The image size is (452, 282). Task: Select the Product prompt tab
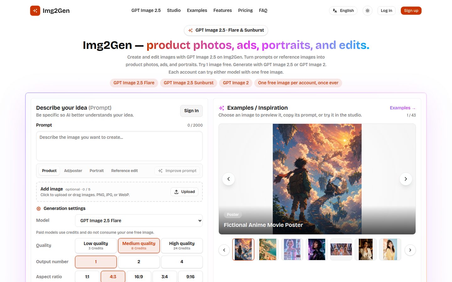49,171
